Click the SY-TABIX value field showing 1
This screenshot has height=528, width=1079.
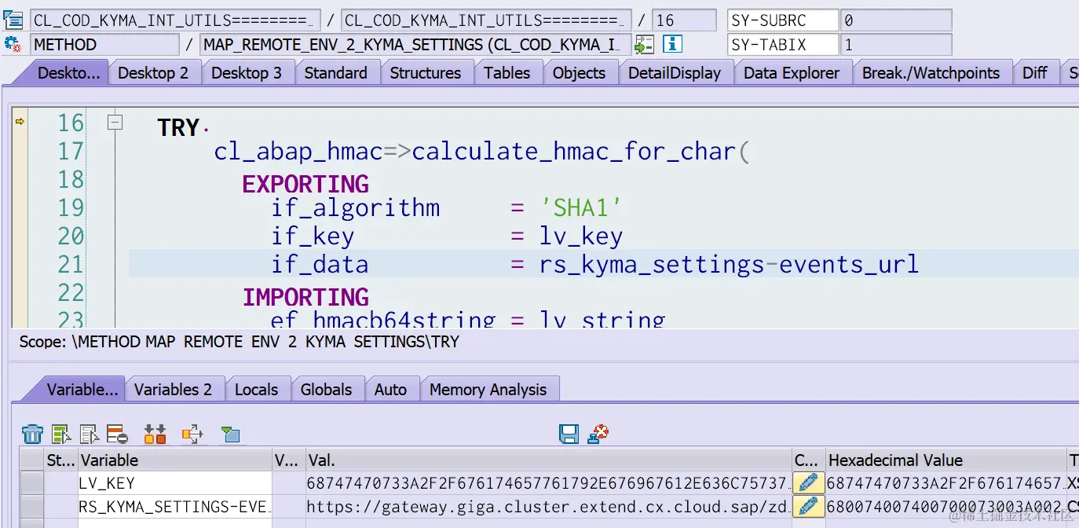pyautogui.click(x=896, y=45)
